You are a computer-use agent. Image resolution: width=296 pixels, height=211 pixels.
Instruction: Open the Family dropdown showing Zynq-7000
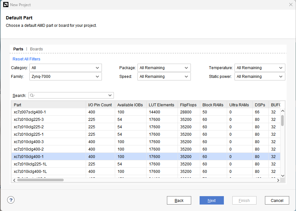point(65,77)
